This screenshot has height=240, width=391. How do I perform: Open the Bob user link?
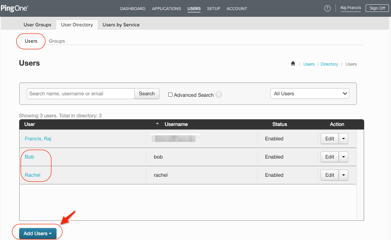pos(29,157)
